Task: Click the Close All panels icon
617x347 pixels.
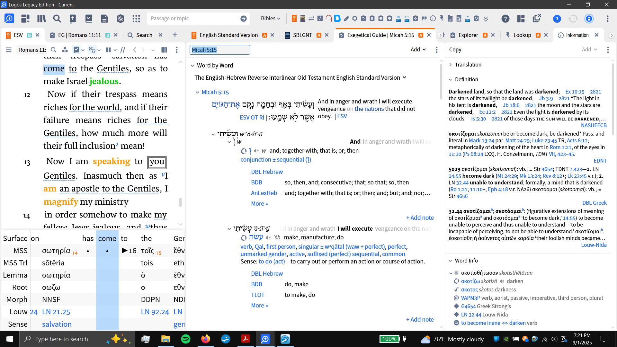Action: pyautogui.click(x=537, y=18)
